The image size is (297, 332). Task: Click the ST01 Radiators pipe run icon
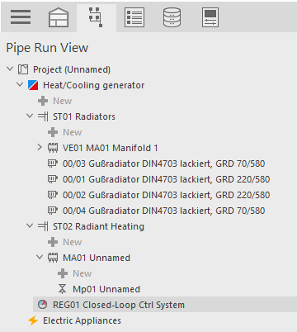[43, 116]
